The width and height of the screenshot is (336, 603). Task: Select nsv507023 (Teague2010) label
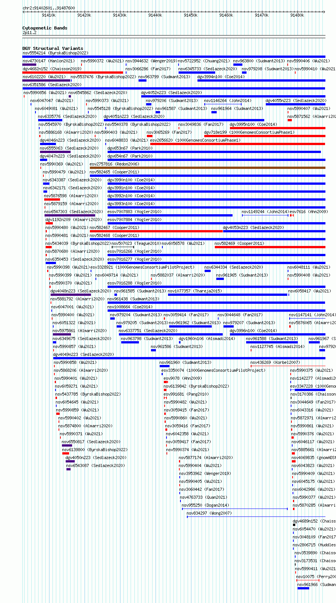tap(136, 243)
